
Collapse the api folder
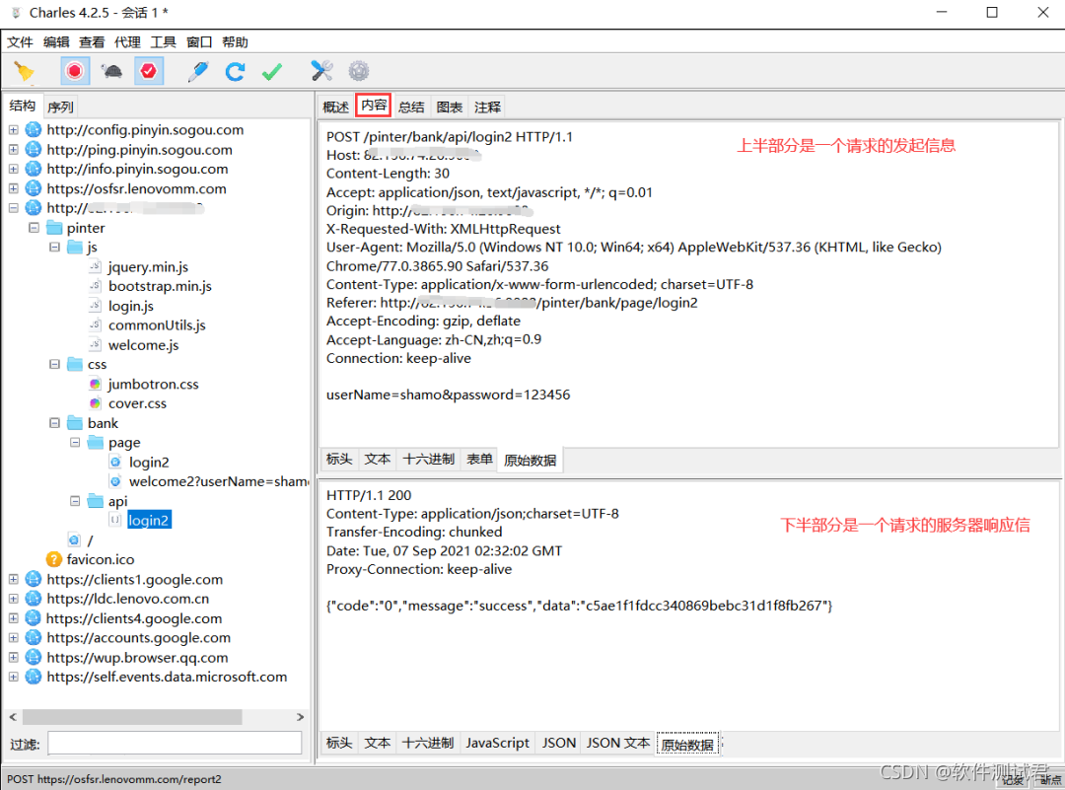[x=75, y=501]
